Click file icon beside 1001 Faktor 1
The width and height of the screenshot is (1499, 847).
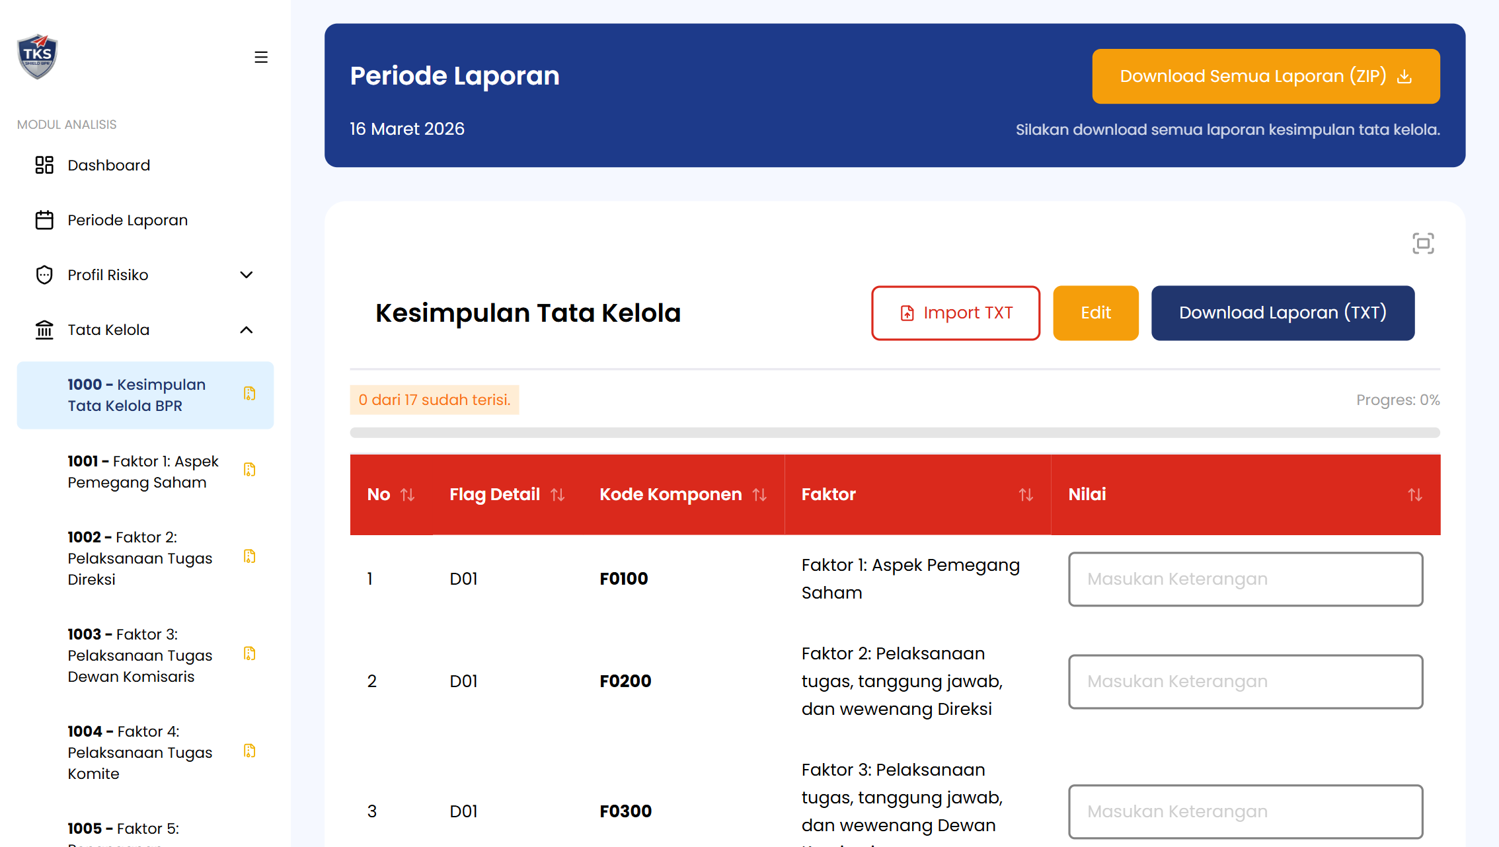pos(249,470)
